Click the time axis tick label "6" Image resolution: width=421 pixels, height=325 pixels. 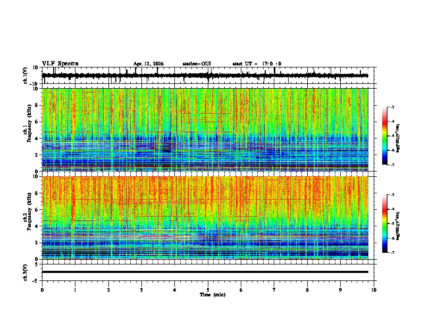(x=241, y=290)
